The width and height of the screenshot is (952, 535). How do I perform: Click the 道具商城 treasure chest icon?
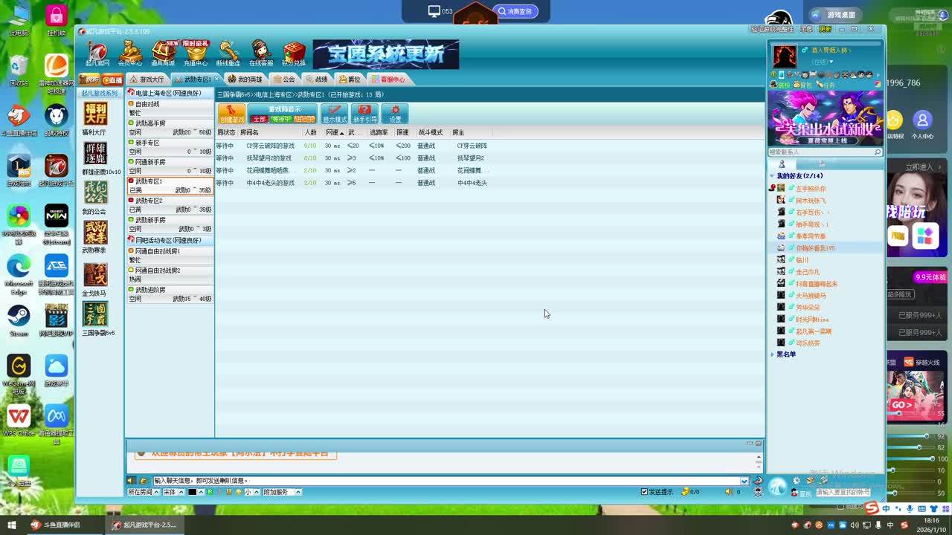coord(164,53)
